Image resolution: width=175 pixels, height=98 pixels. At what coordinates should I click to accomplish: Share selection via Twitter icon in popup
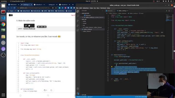coord(29,26)
